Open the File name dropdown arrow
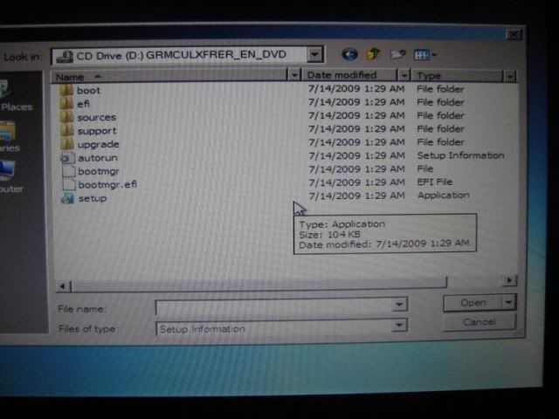The width and height of the screenshot is (559, 419). [x=400, y=305]
